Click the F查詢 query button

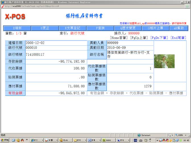[100, 28]
